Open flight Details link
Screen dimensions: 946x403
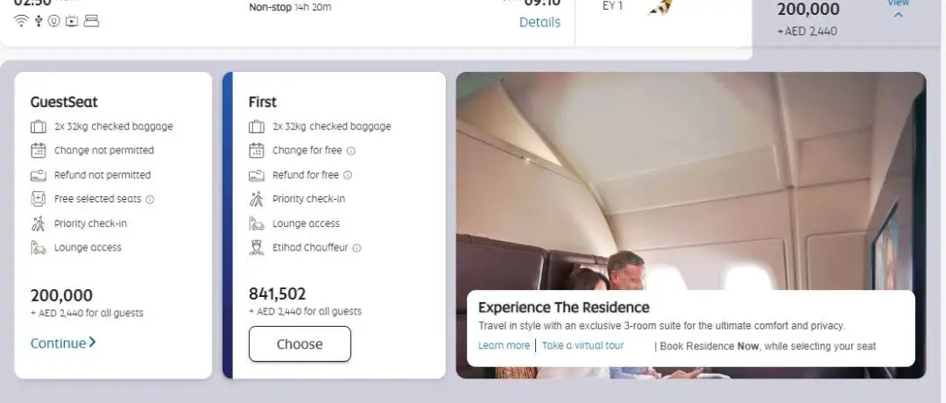540,22
